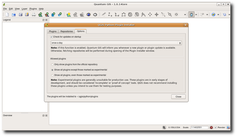Image resolution: width=237 pixels, height=137 pixels.
Task: Select the Pan Map hand tool
Action: [x=191, y=15]
